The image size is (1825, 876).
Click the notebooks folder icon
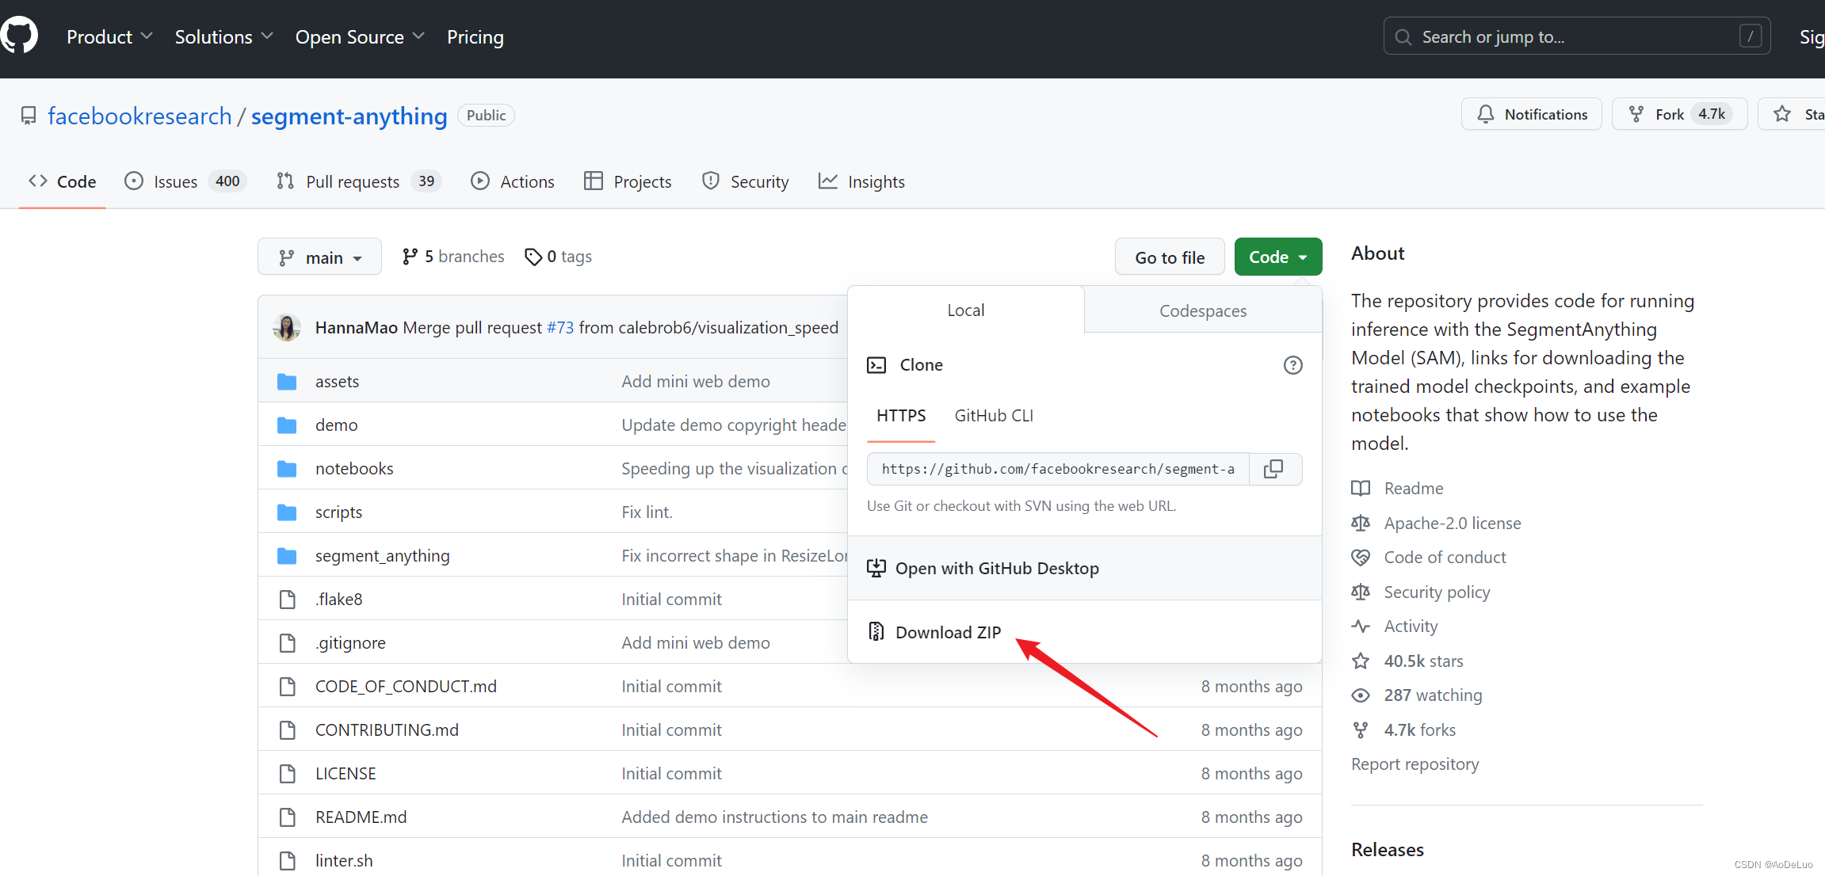tap(287, 469)
